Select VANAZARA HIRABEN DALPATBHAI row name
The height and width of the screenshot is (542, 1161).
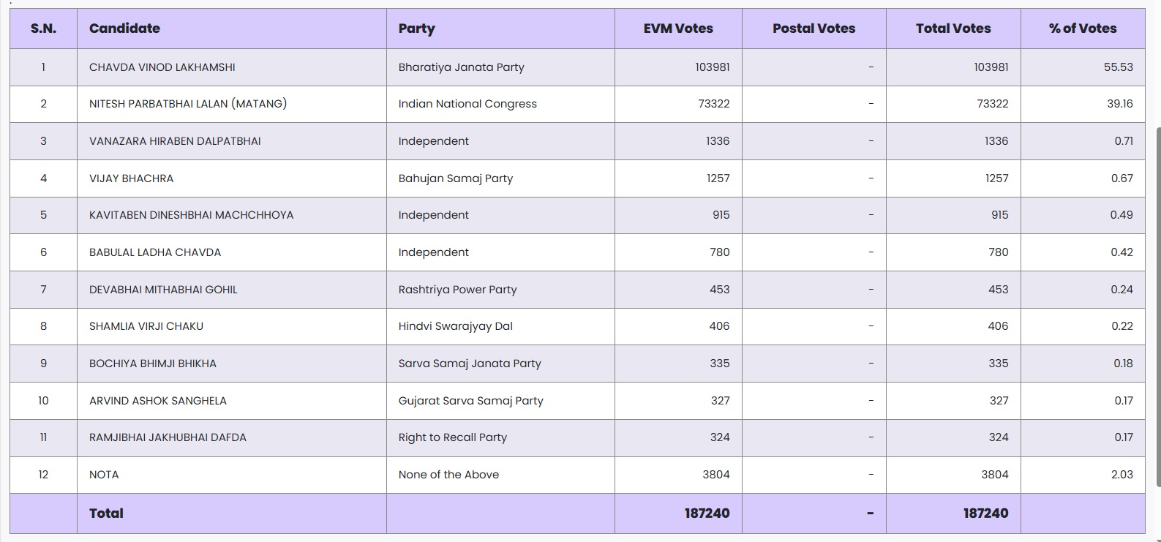coord(175,141)
